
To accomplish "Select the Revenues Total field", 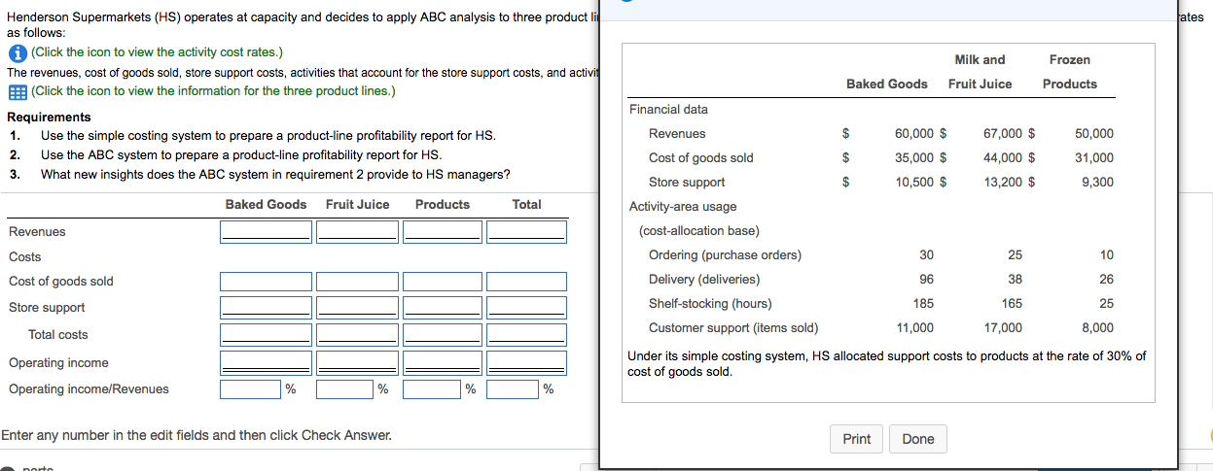I will (526, 231).
